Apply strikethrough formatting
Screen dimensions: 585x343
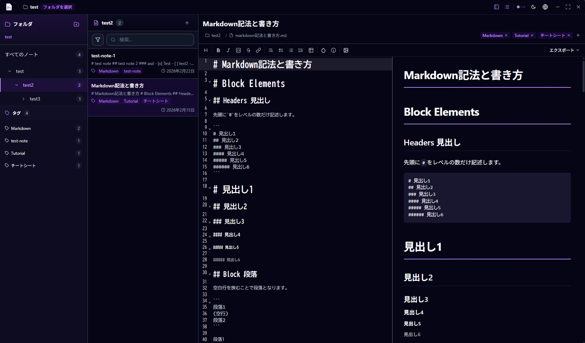[248, 50]
